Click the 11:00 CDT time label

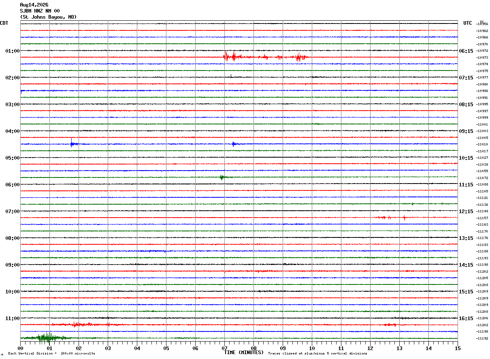click(x=12, y=318)
